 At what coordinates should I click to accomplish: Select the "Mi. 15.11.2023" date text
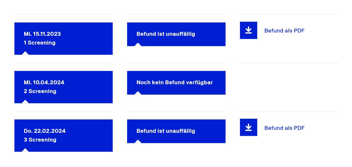(x=42, y=34)
